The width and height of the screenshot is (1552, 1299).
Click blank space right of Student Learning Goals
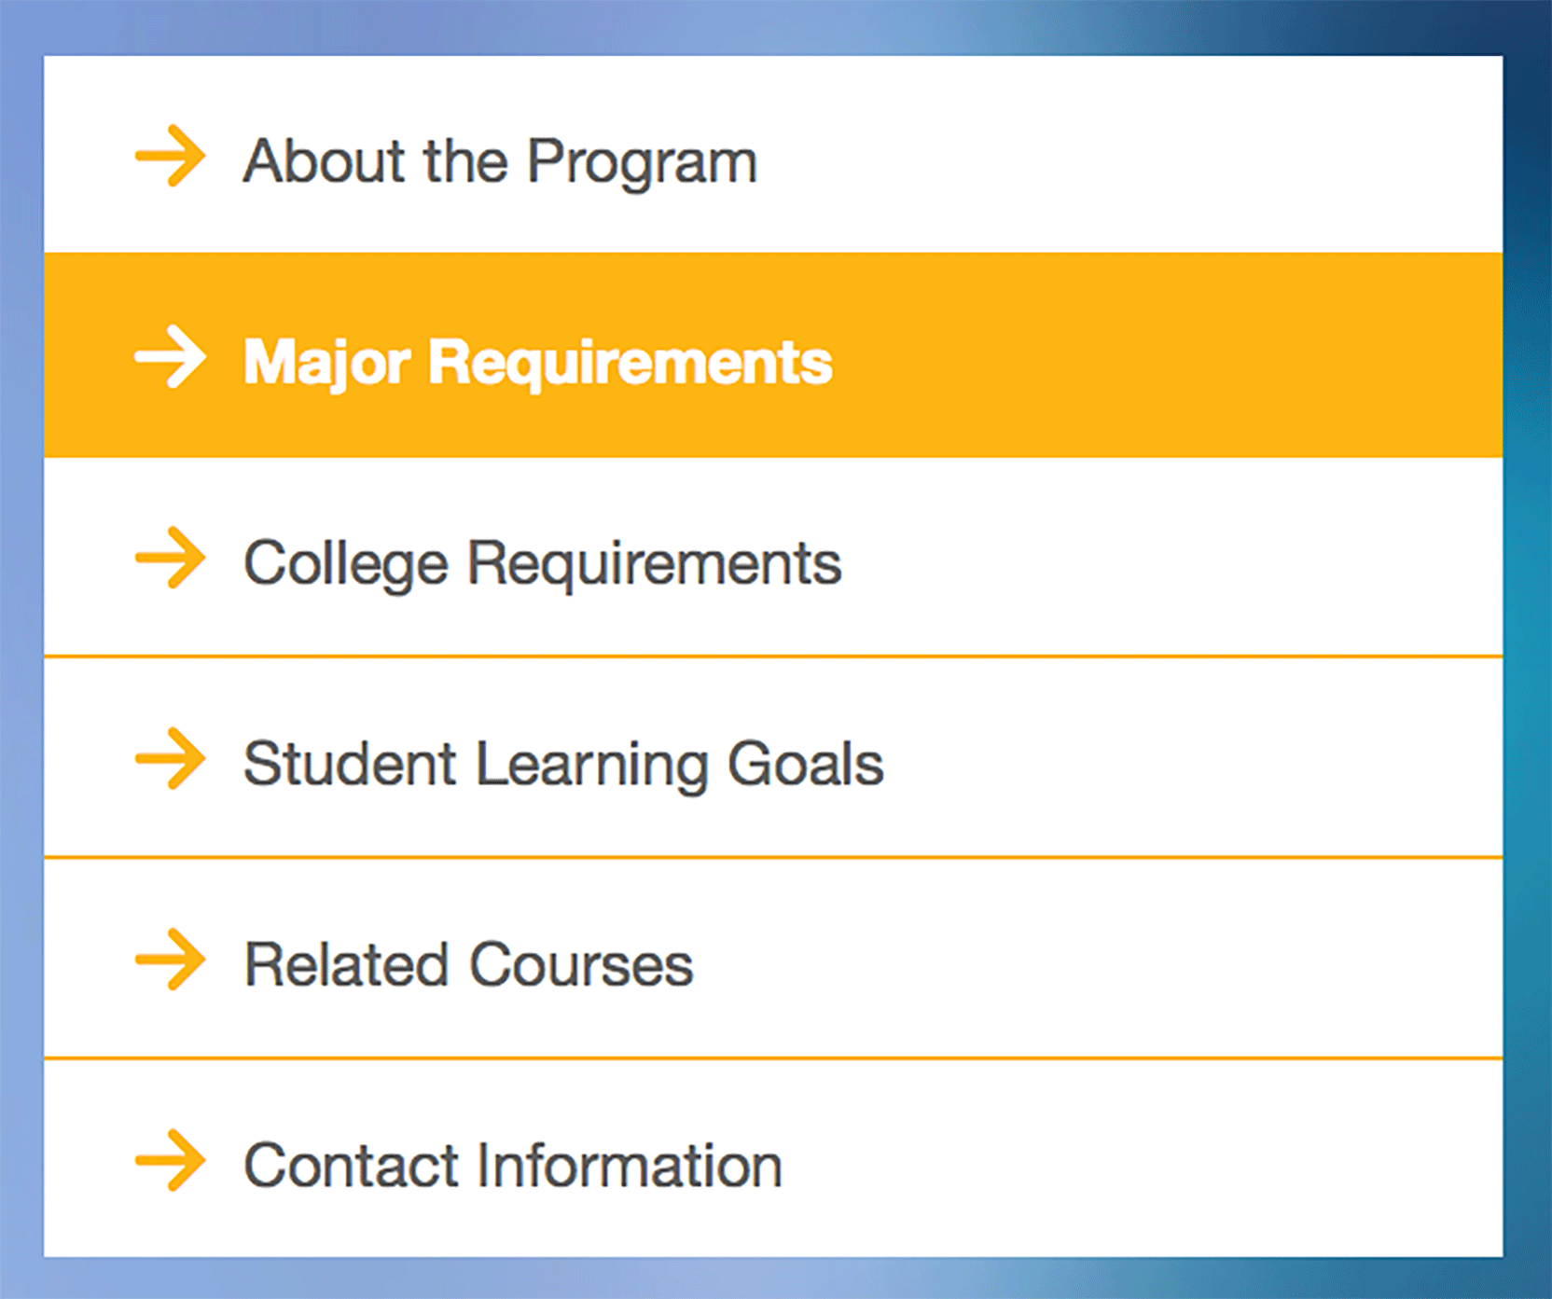tap(1194, 758)
